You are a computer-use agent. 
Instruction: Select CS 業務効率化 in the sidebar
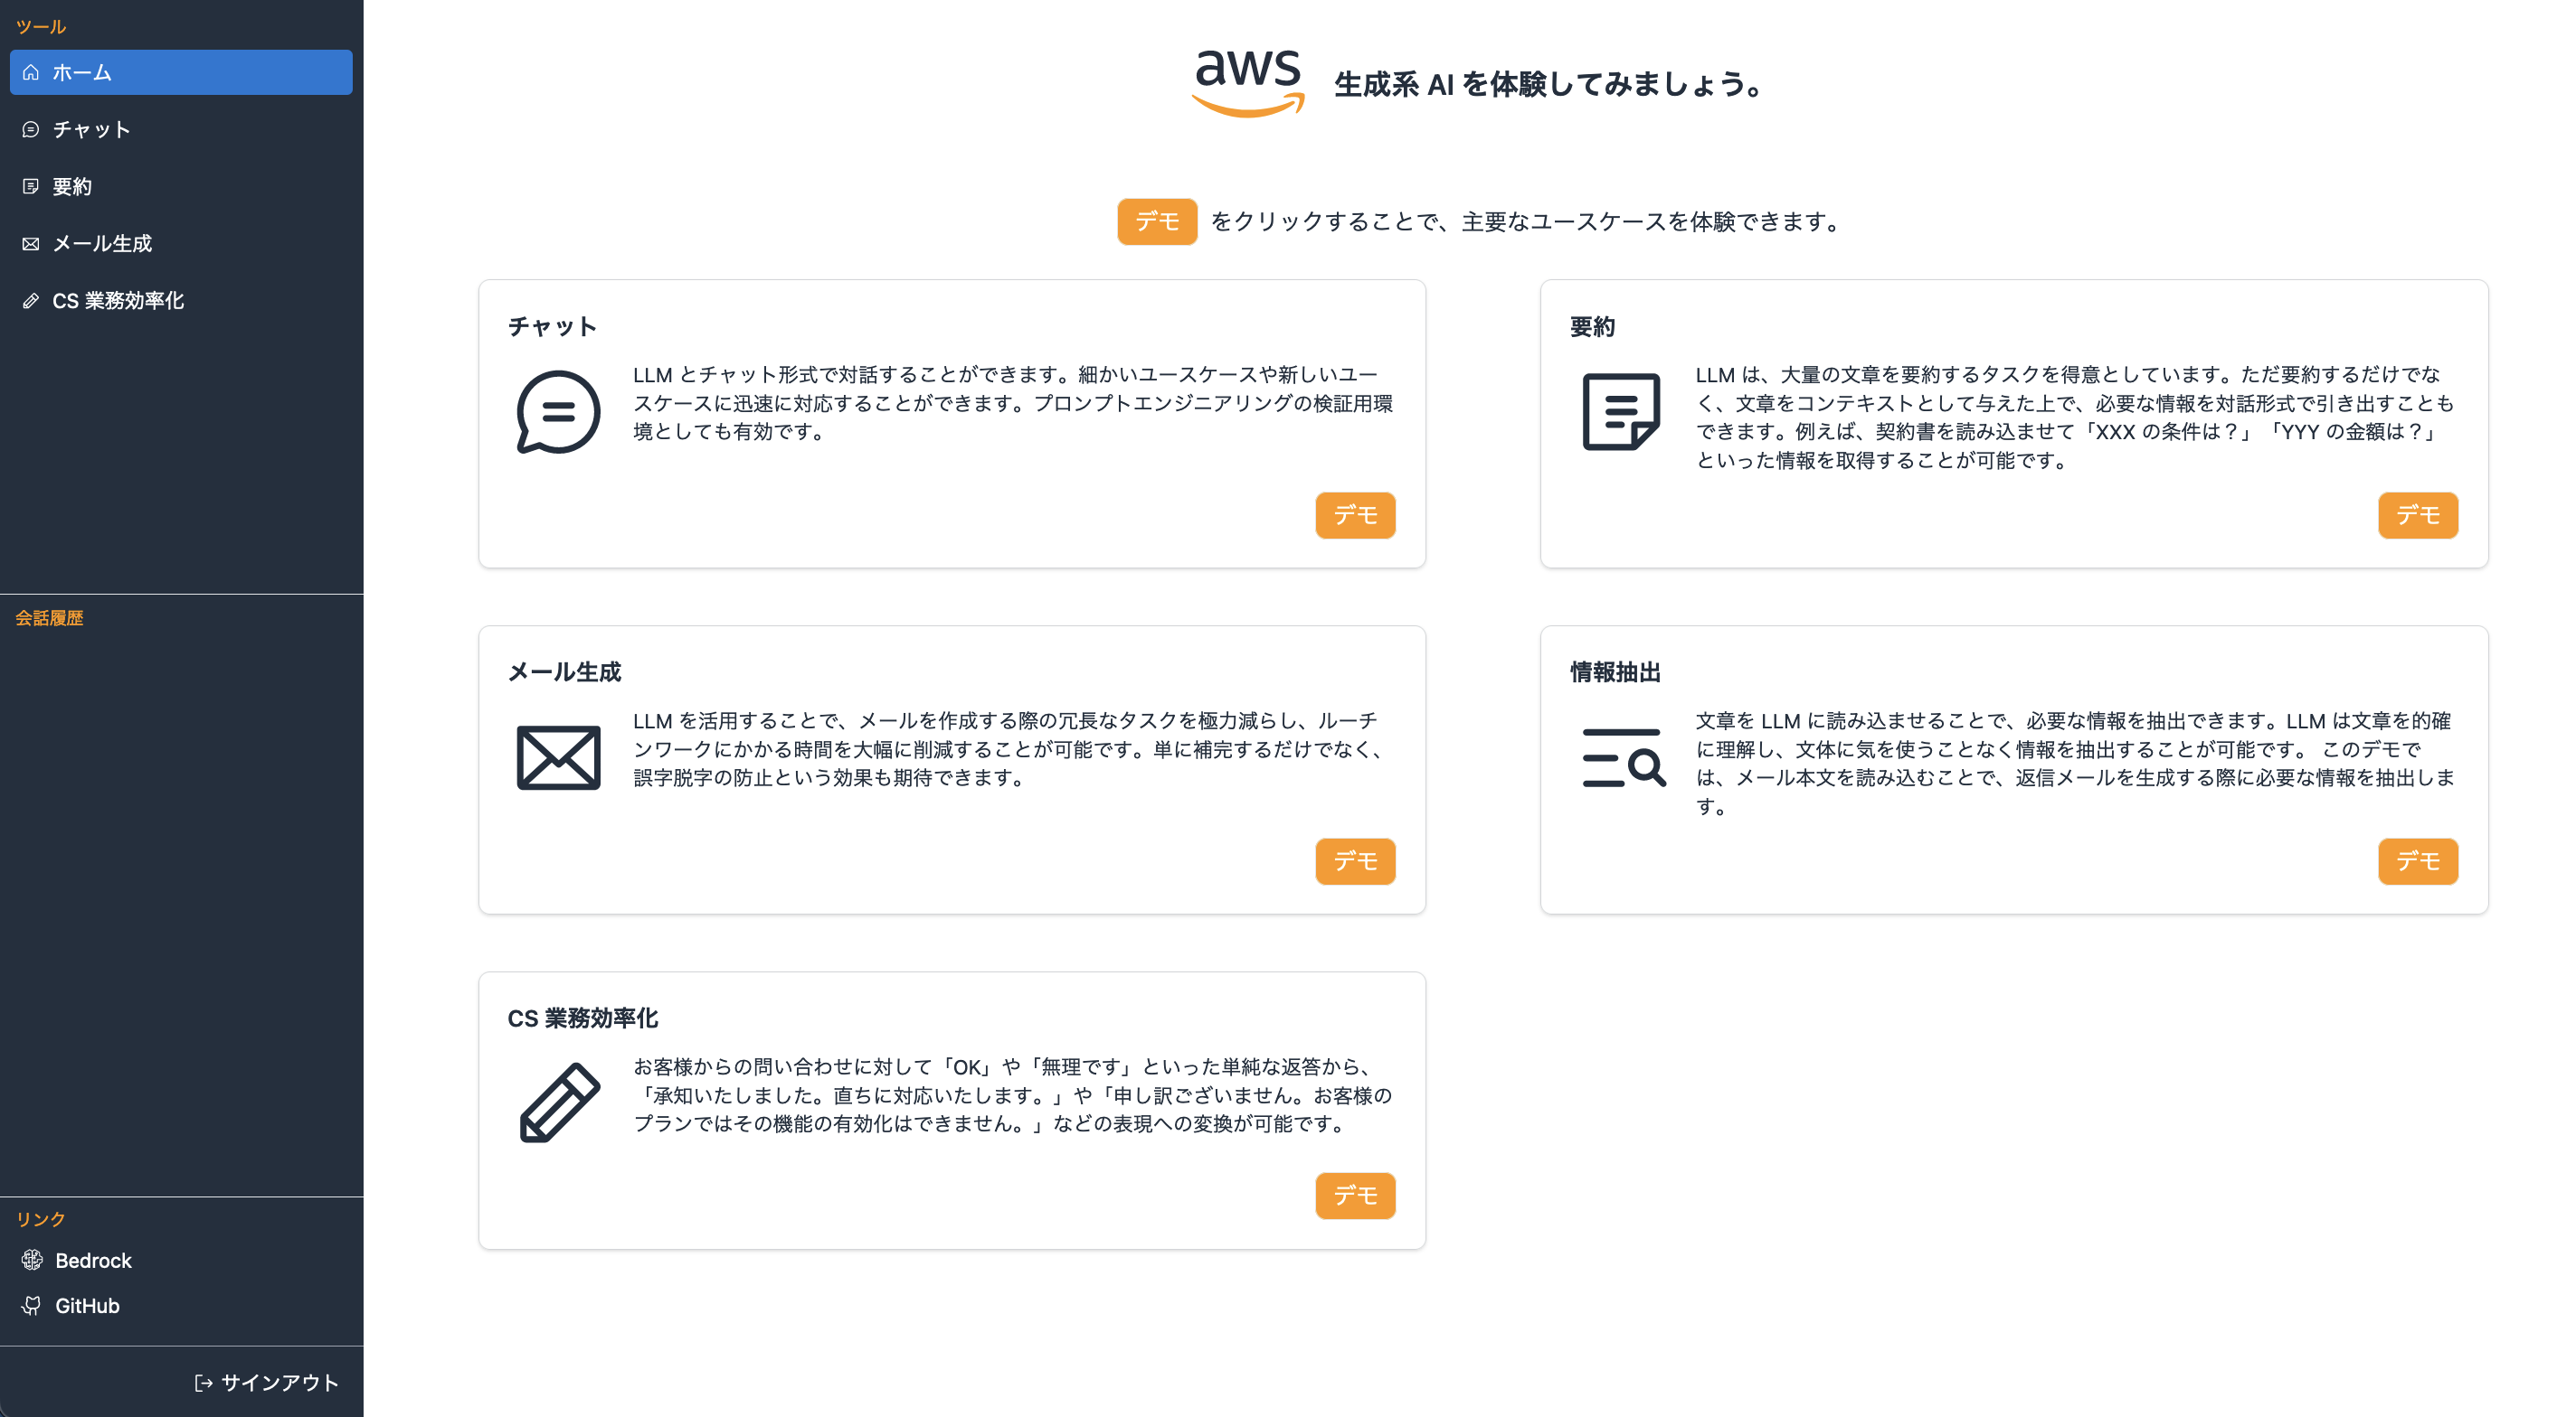(x=119, y=300)
